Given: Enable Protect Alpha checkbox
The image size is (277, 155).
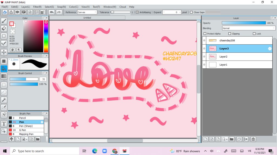Looking at the screenshot, I should coord(205,34).
